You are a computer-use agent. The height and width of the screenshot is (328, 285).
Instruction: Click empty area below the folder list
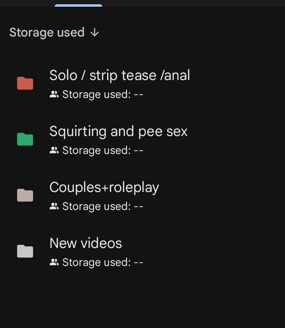click(x=142, y=299)
